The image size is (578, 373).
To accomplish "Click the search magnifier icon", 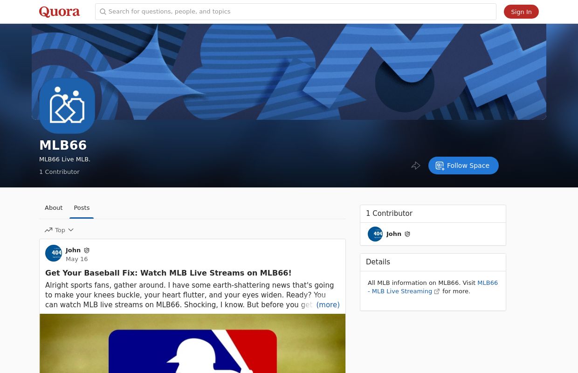I will click(x=103, y=12).
